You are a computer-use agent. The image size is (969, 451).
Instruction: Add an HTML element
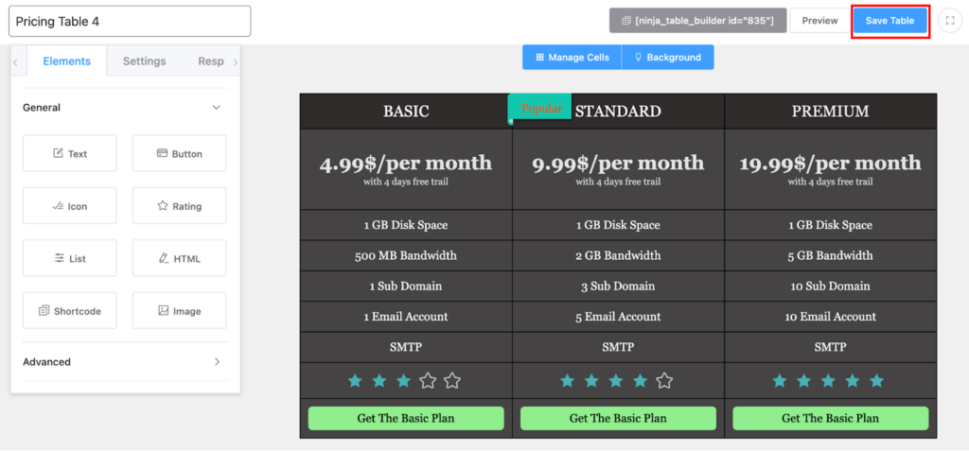[x=179, y=258]
